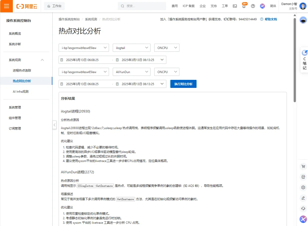This screenshot has height=226, width=308.
Task: Focus the top search box
Action: click(x=142, y=6)
